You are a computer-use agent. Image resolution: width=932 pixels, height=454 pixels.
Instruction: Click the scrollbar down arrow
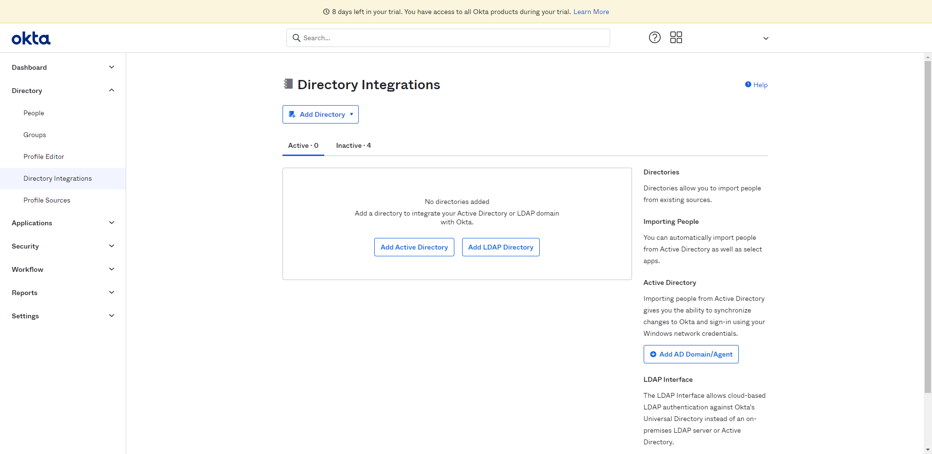928,450
